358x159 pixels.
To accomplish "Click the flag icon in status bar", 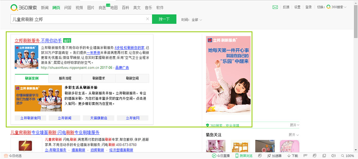I will (305, 156).
